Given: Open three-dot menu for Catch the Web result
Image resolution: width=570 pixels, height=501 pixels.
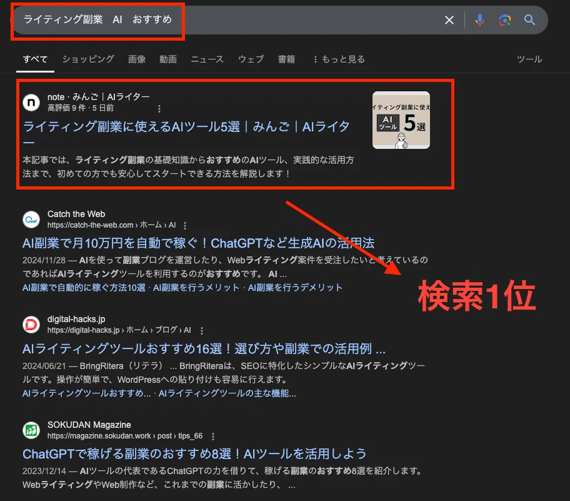Looking at the screenshot, I should tap(185, 226).
